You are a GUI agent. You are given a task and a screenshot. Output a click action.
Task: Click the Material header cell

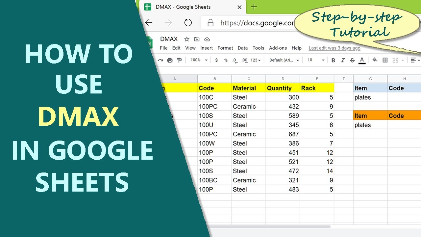[249, 88]
